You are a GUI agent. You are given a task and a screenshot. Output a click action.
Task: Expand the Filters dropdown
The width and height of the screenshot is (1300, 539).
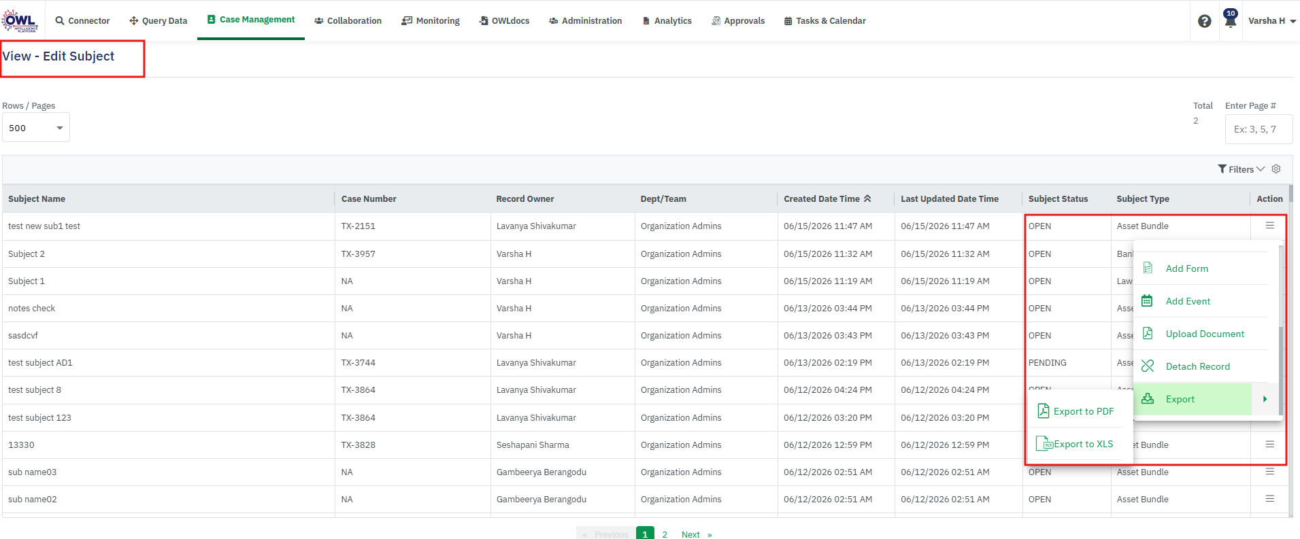(1241, 169)
